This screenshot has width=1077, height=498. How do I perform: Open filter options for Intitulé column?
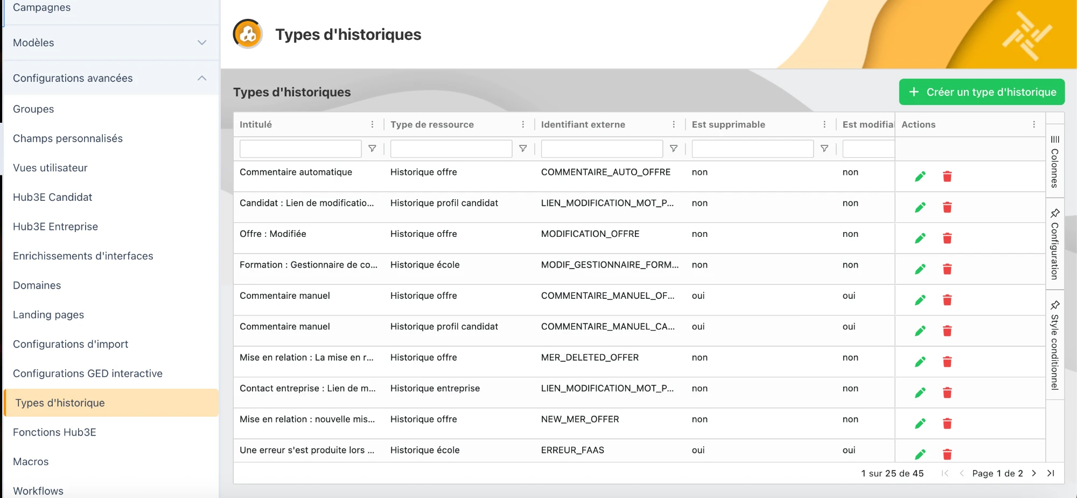click(x=372, y=149)
